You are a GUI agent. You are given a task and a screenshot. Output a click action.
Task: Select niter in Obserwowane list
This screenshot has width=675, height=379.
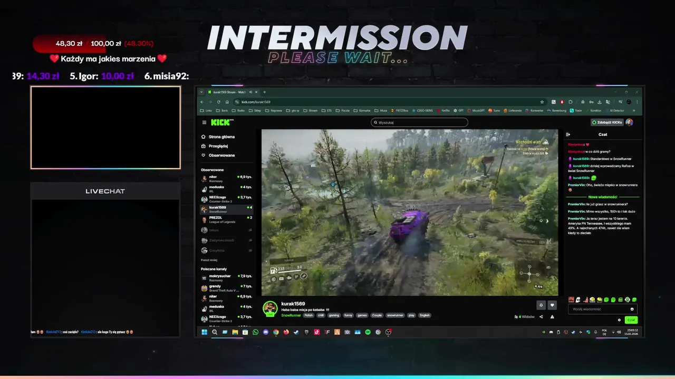pyautogui.click(x=226, y=178)
